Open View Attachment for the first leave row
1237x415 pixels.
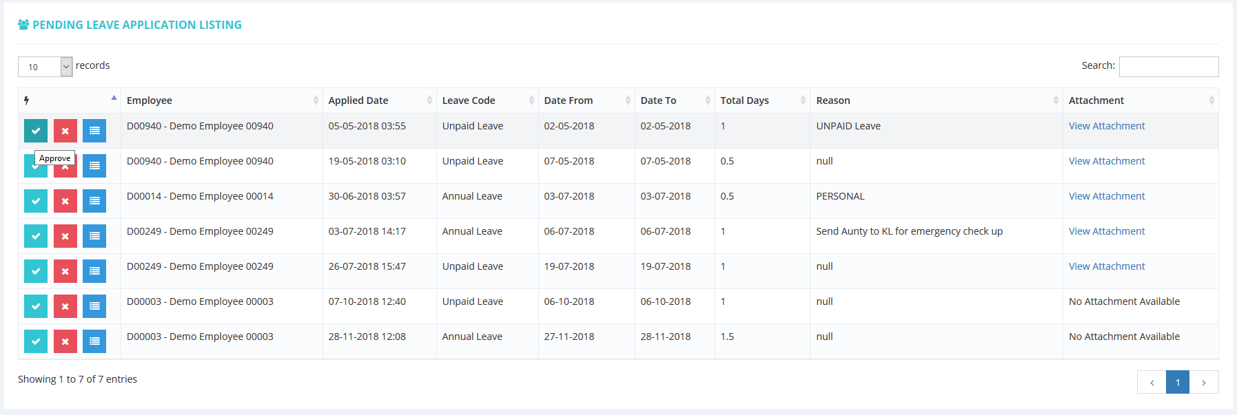1107,126
